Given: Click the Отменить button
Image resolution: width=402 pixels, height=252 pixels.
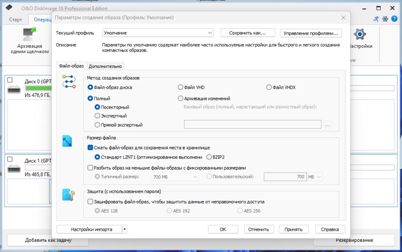Looking at the screenshot, I should coord(259,229).
